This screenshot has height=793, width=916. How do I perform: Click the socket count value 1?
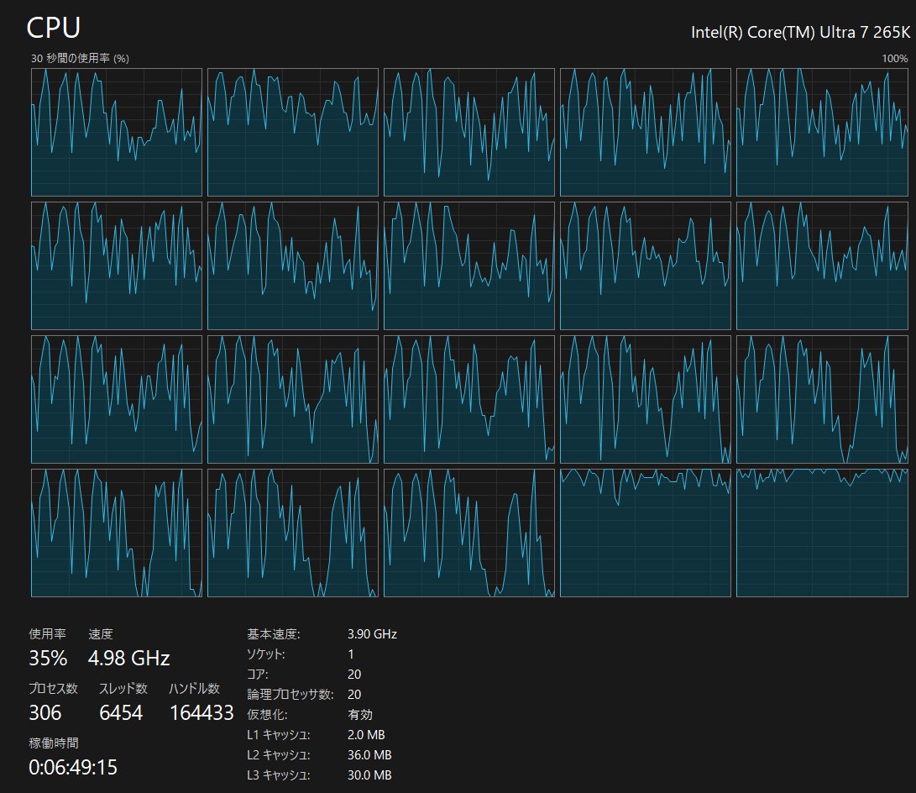click(x=350, y=654)
